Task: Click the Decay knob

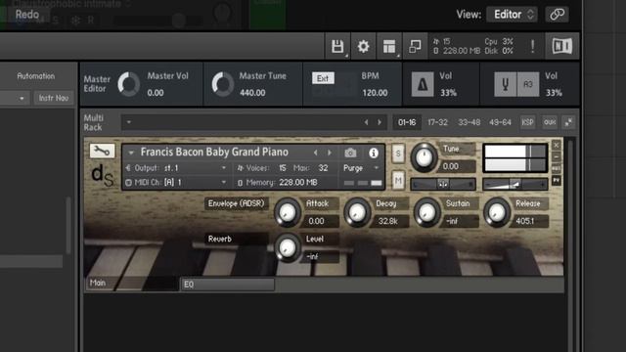Action: point(357,213)
